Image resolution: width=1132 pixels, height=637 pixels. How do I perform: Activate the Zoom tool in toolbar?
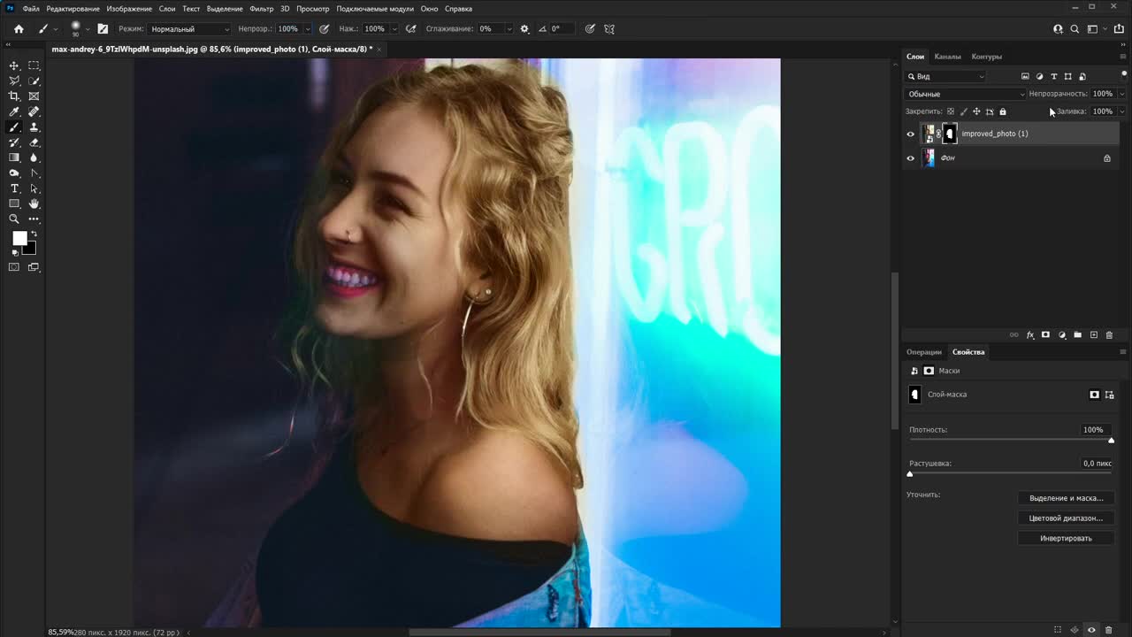[x=14, y=219]
